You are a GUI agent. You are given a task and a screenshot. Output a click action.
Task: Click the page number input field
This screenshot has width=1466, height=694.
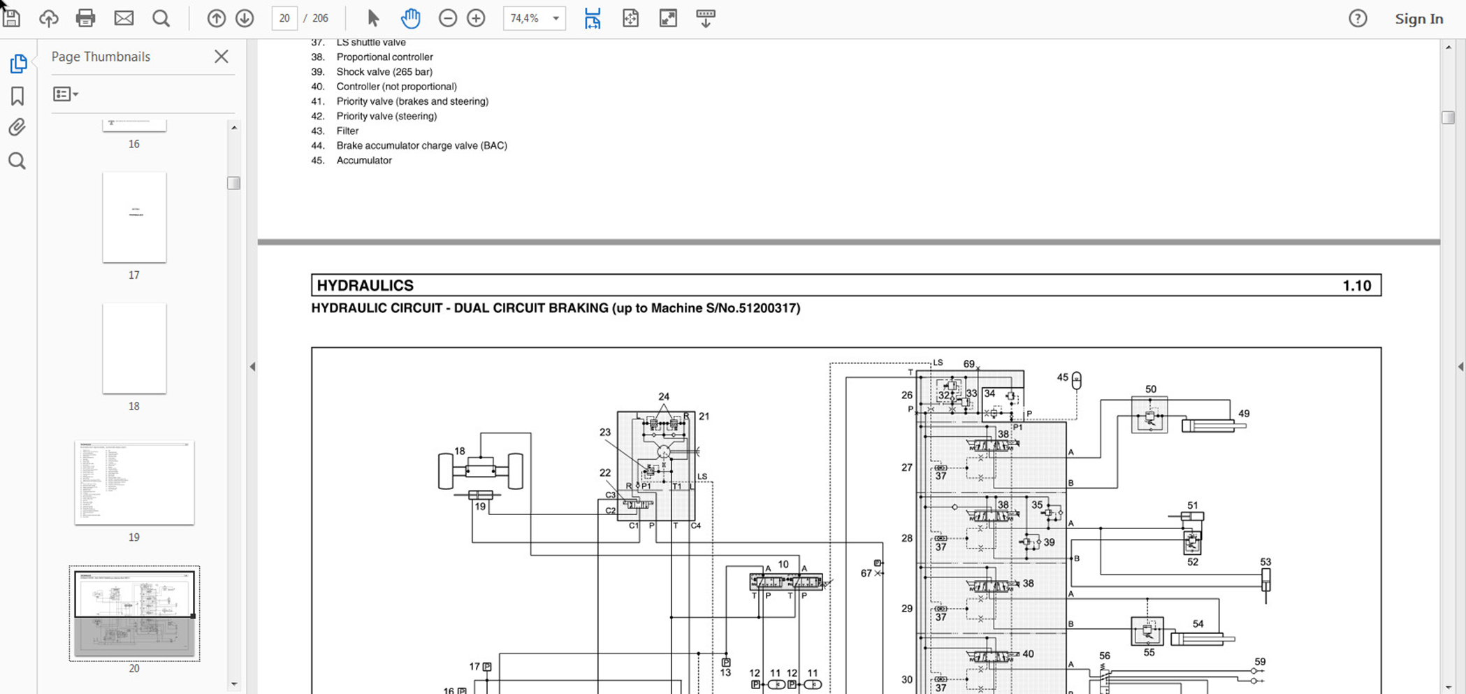point(284,18)
